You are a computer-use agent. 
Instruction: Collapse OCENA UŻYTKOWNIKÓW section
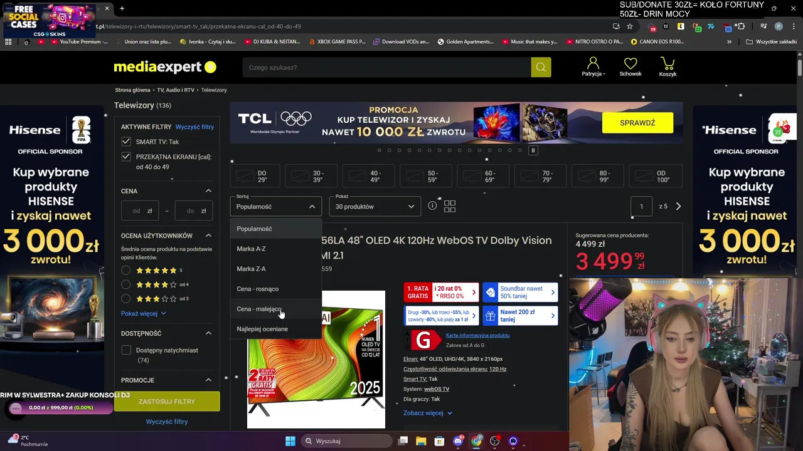point(208,236)
